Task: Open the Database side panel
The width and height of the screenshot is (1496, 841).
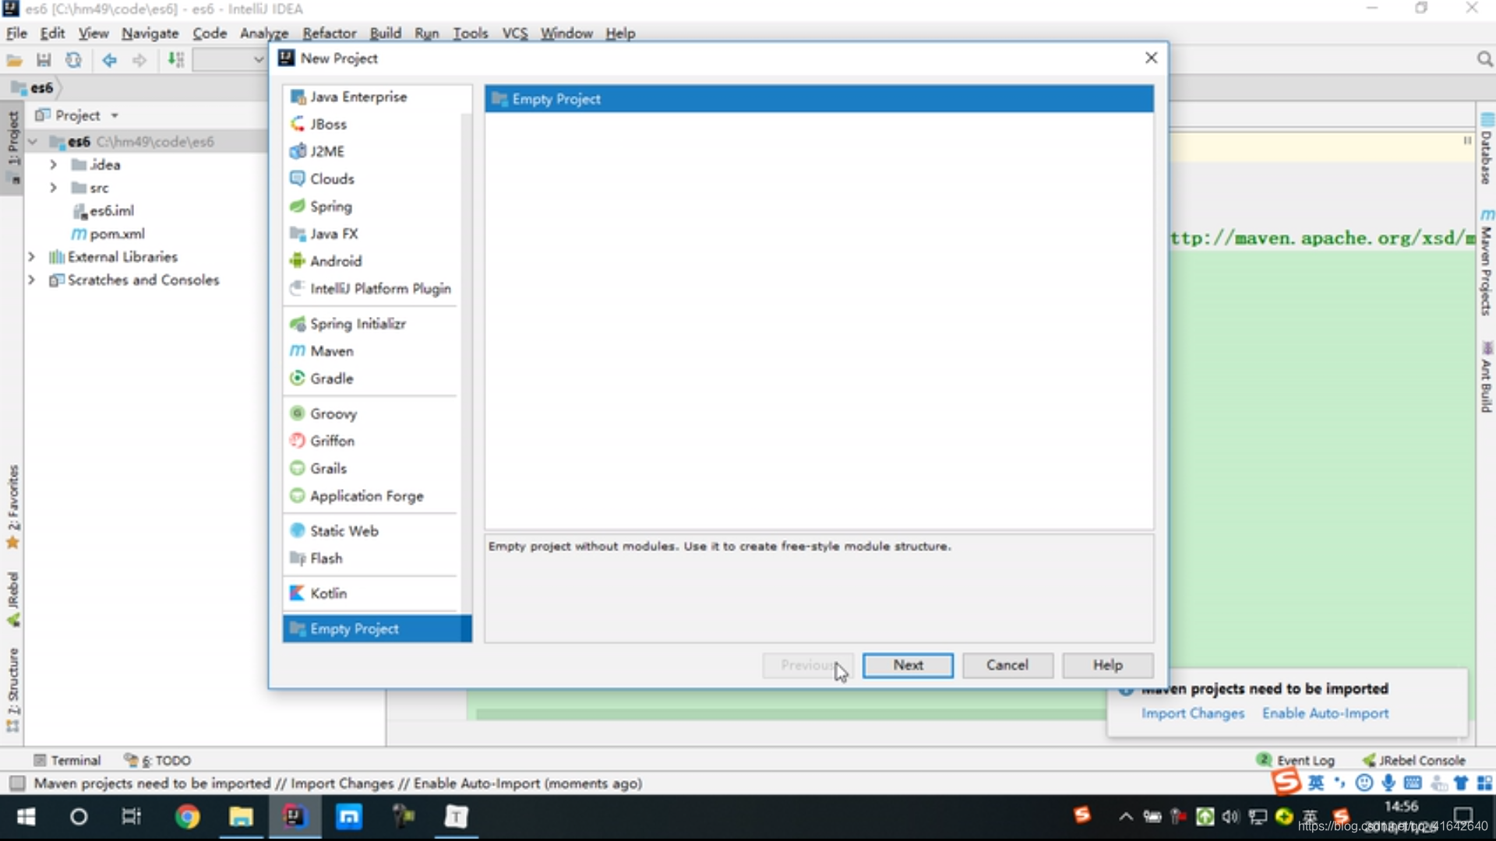Action: 1487,150
